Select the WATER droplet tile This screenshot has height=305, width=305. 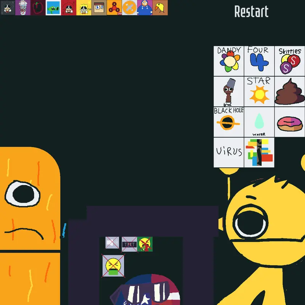(259, 122)
